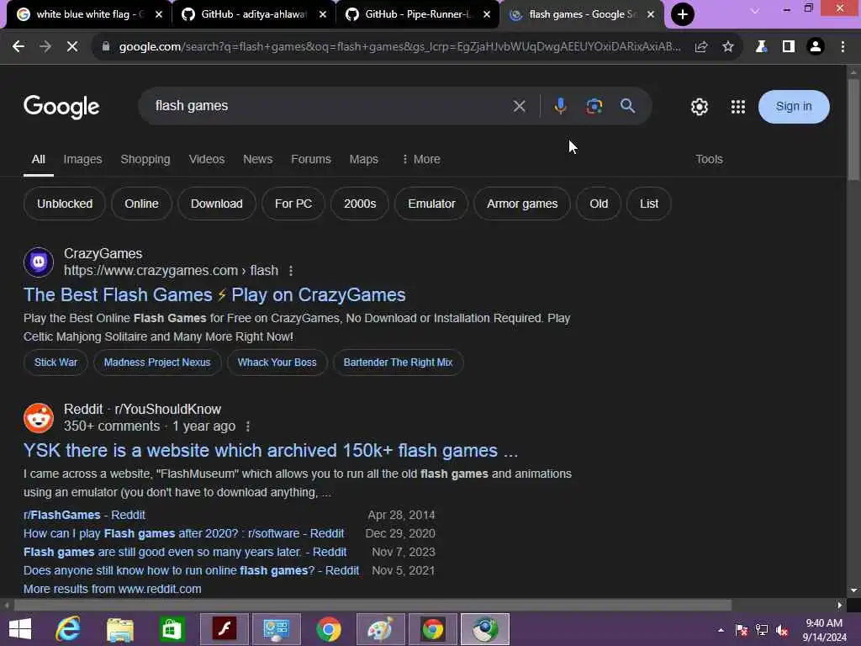
Task: Submit search with magnifier icon
Action: (x=627, y=106)
